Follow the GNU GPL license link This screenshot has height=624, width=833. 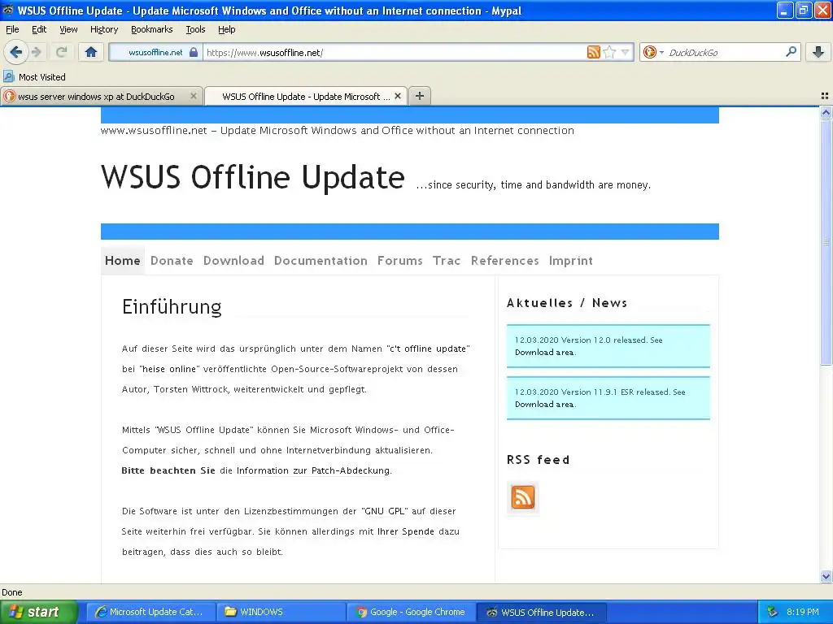point(384,511)
